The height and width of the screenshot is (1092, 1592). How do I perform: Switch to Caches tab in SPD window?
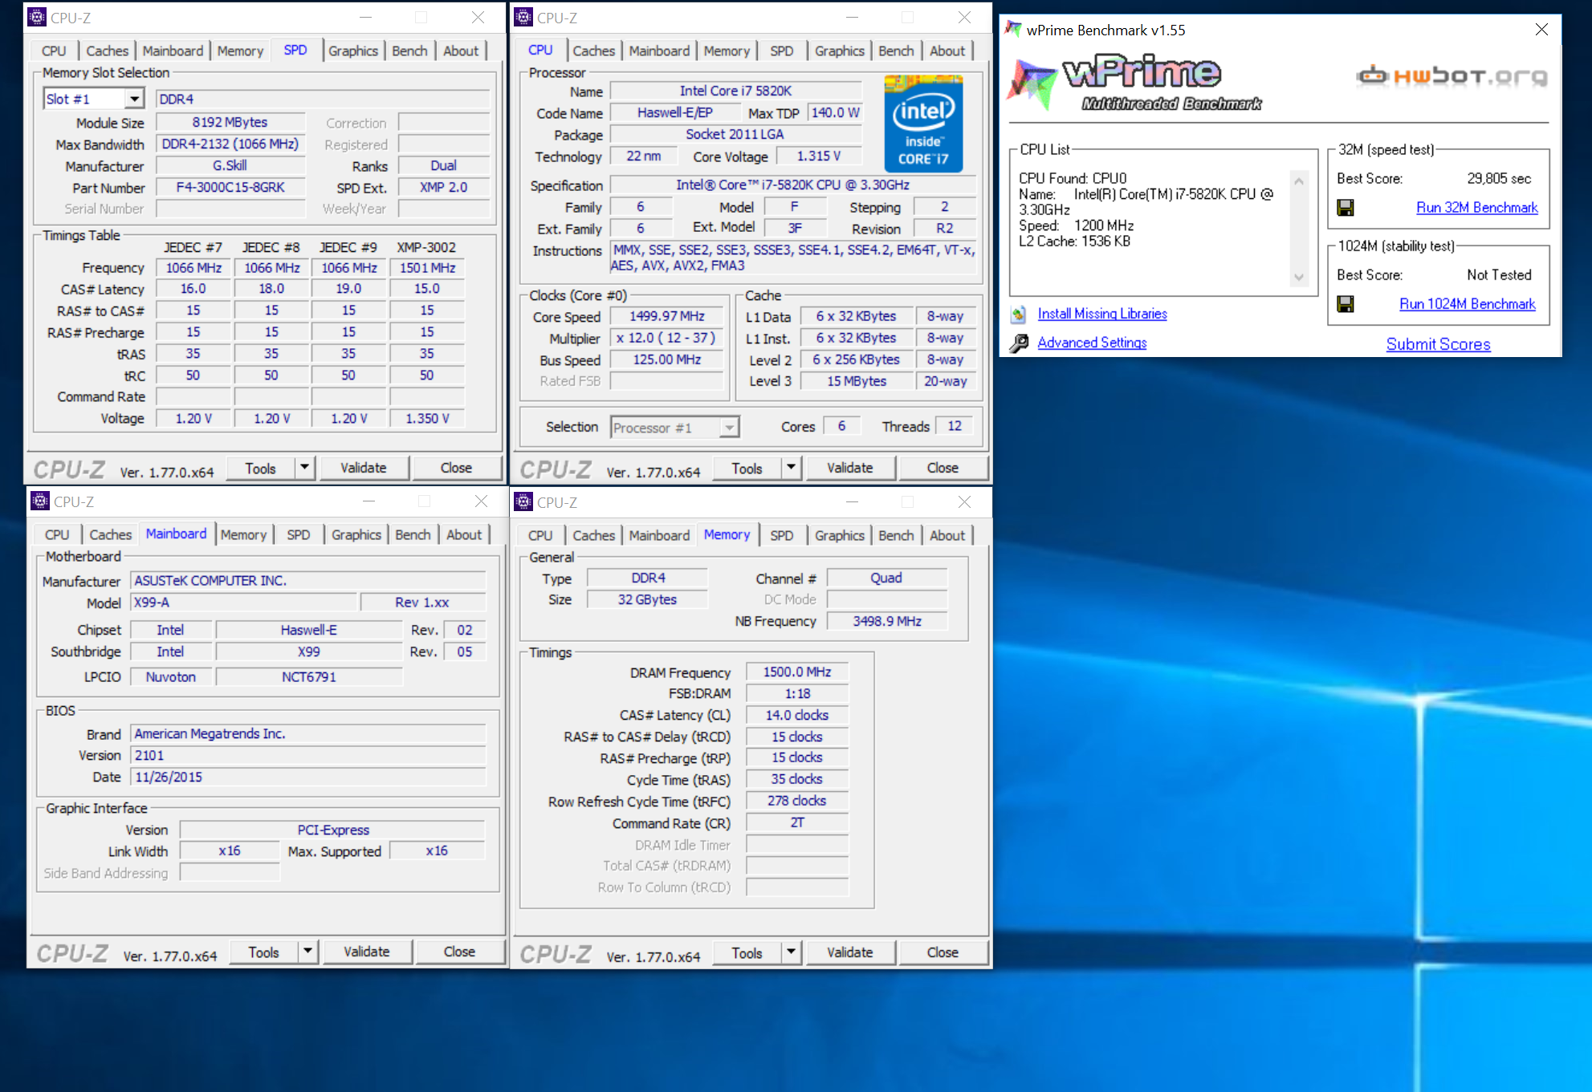tap(107, 51)
